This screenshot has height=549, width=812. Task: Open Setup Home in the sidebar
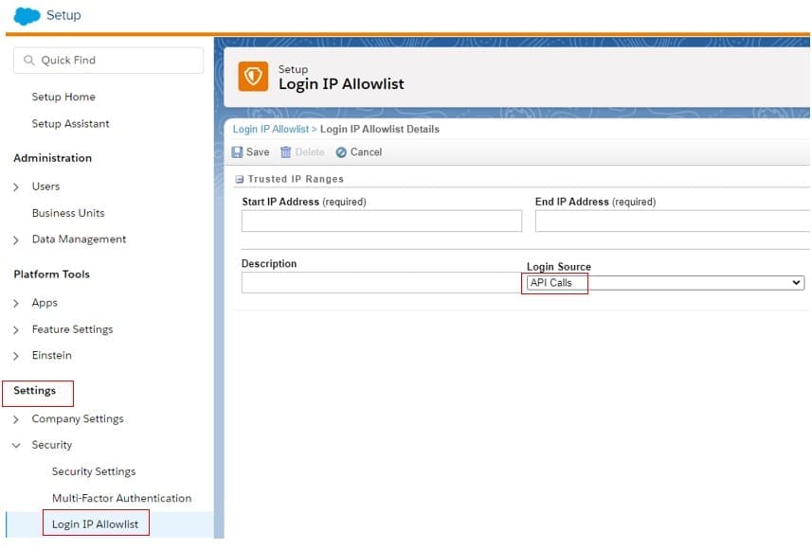pos(63,97)
